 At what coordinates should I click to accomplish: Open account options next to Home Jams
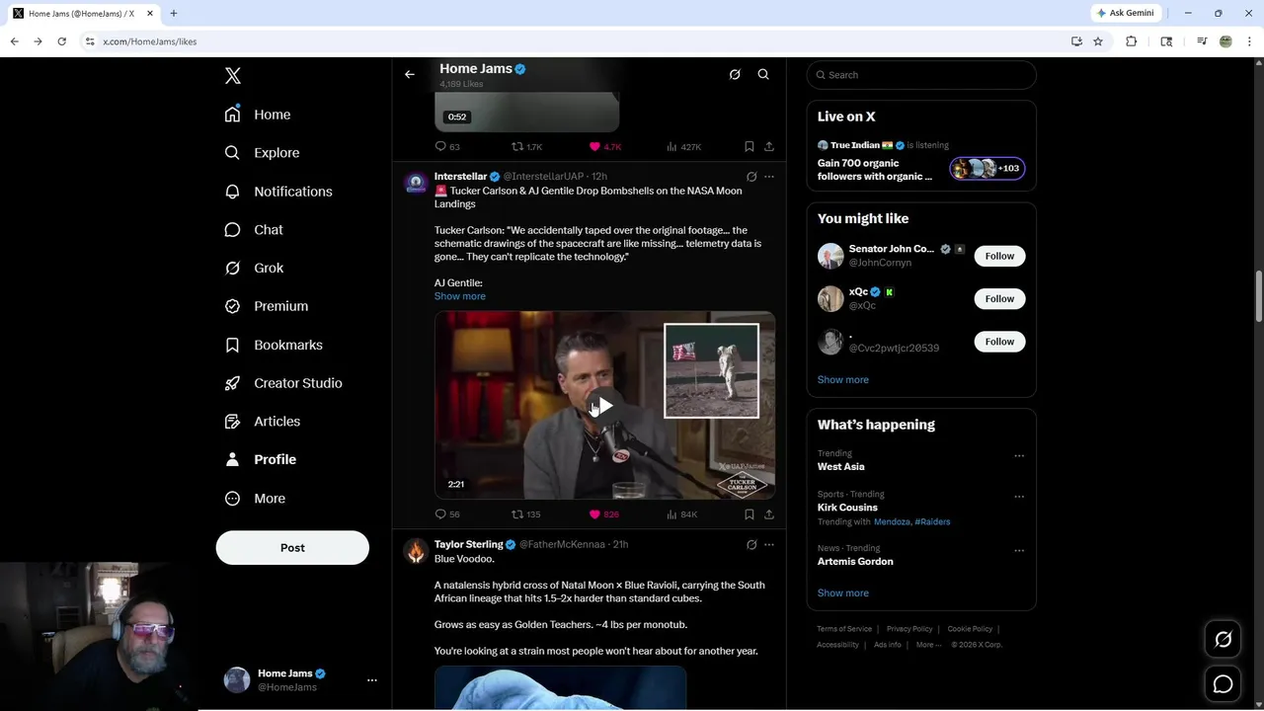(372, 680)
